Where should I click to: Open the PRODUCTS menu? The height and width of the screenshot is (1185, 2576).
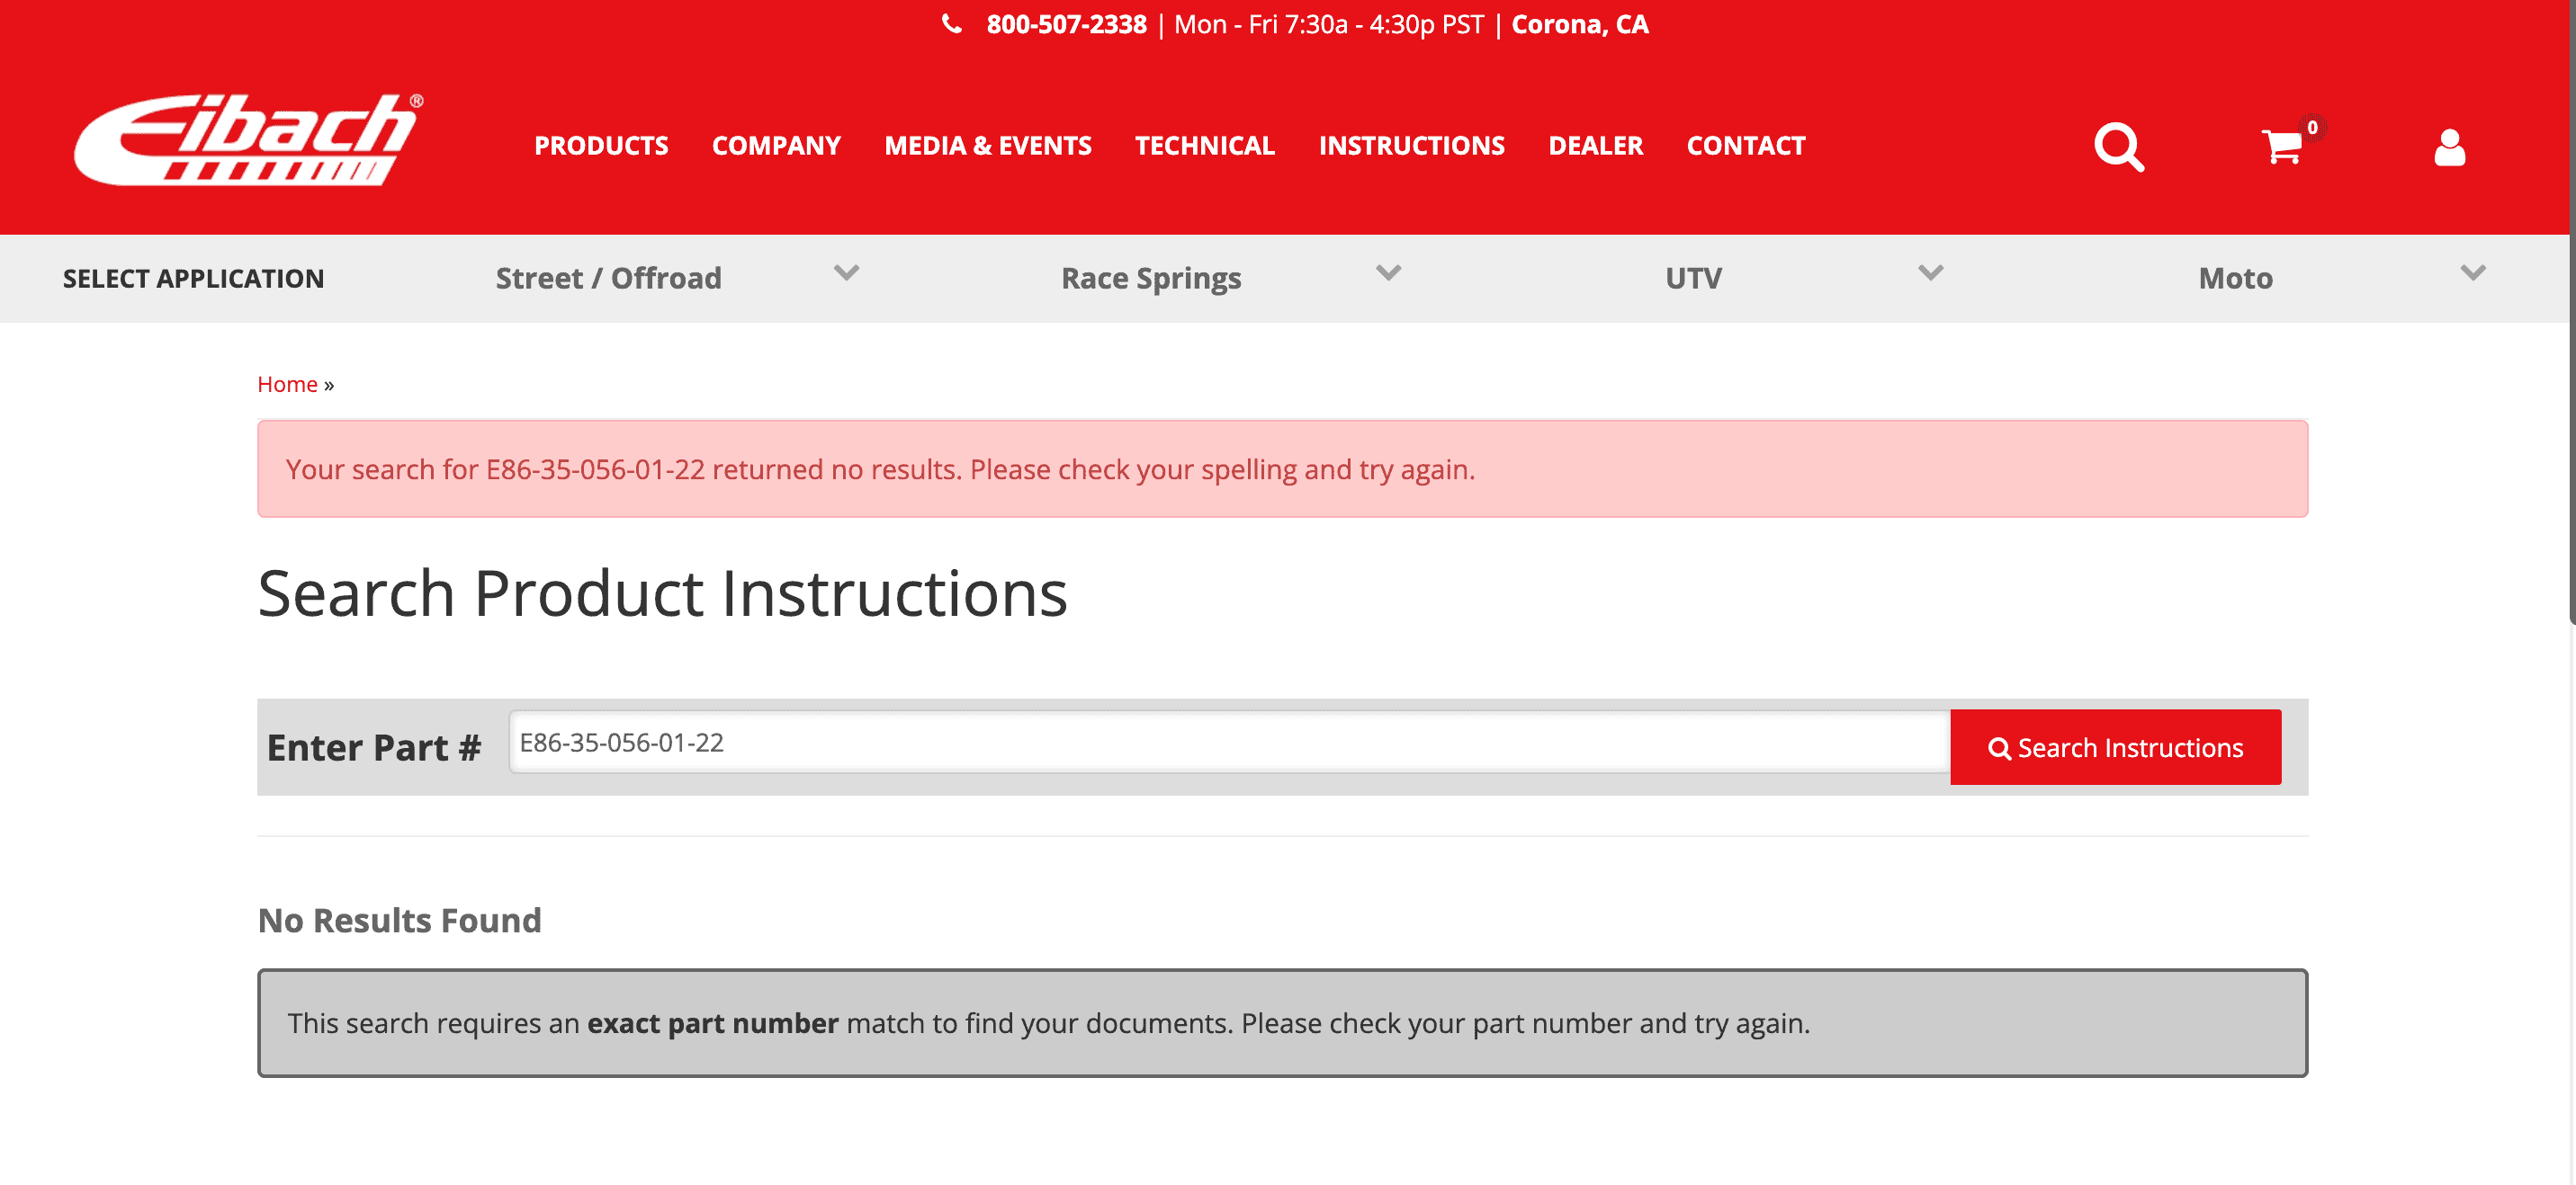601,146
